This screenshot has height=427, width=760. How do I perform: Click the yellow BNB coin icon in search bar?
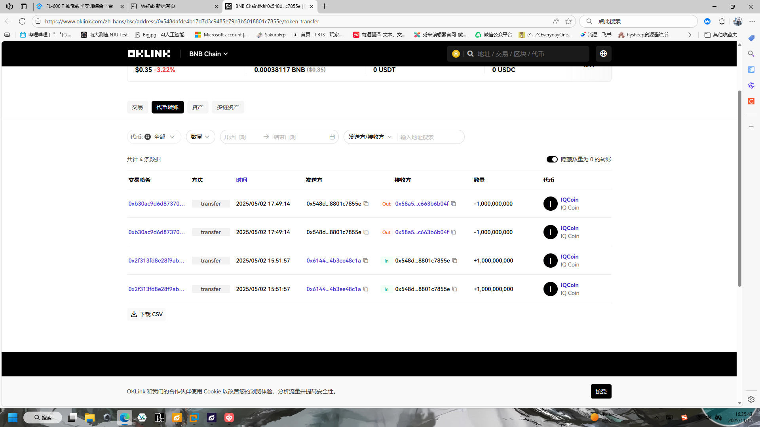tap(456, 54)
